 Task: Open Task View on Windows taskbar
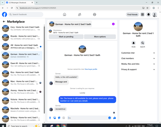pyautogui.click(x=45, y=126)
